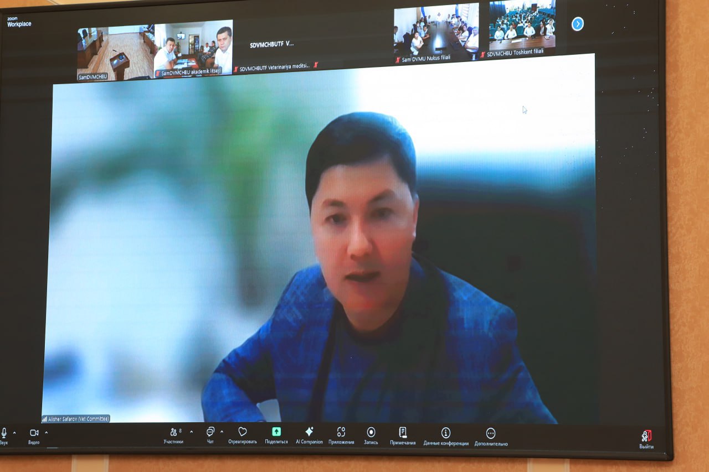
Task: Start recording the meeting
Action: (371, 435)
